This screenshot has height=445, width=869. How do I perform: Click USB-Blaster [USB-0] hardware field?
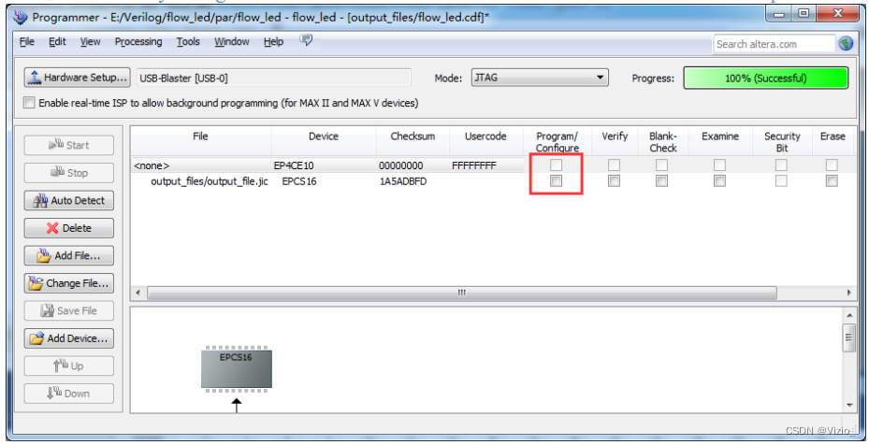pos(274,79)
